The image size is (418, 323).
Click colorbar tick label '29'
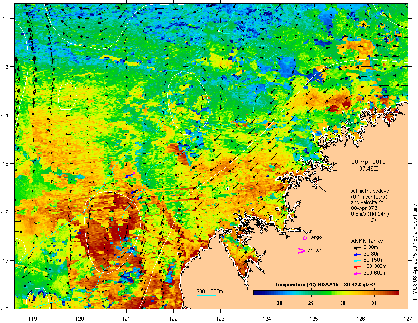point(311,303)
